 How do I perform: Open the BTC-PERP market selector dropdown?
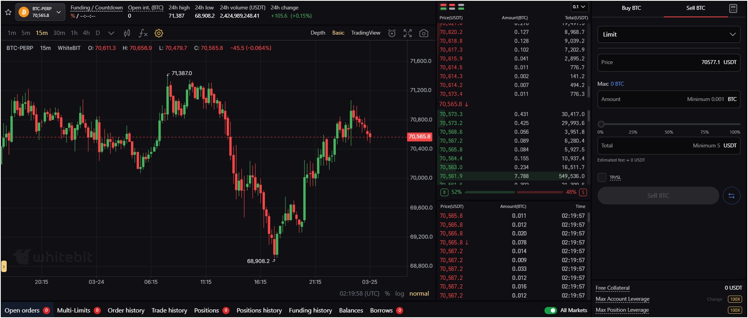point(41,12)
